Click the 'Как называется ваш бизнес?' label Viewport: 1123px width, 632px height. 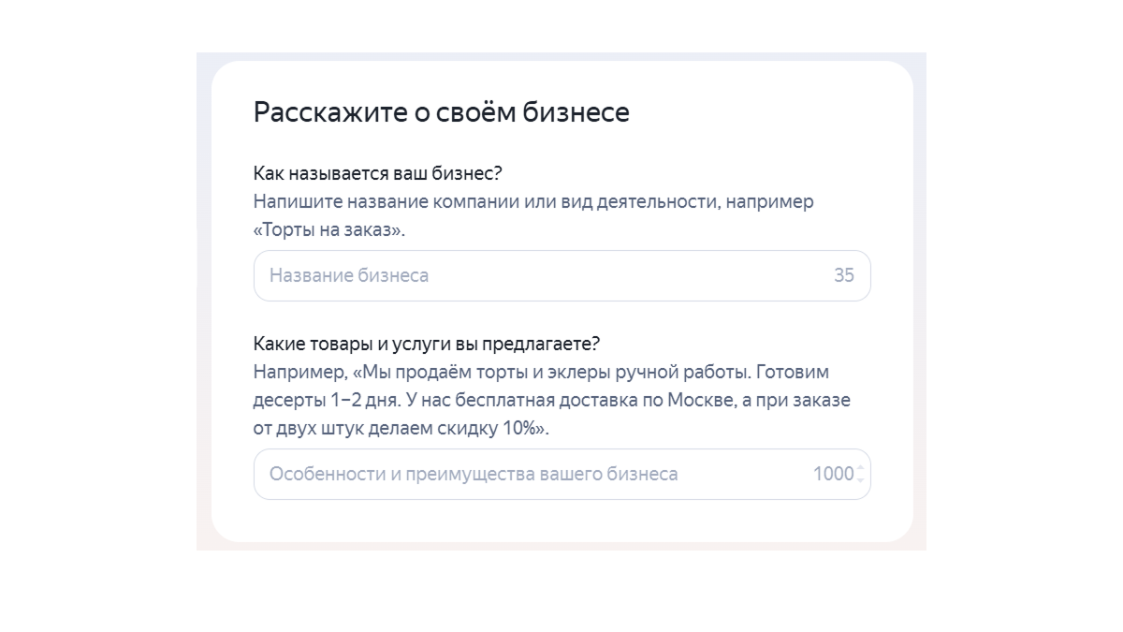coord(378,173)
